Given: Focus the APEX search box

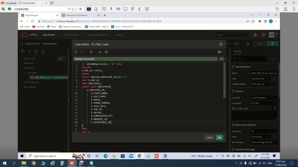Looking at the screenshot, I should (x=230, y=35).
